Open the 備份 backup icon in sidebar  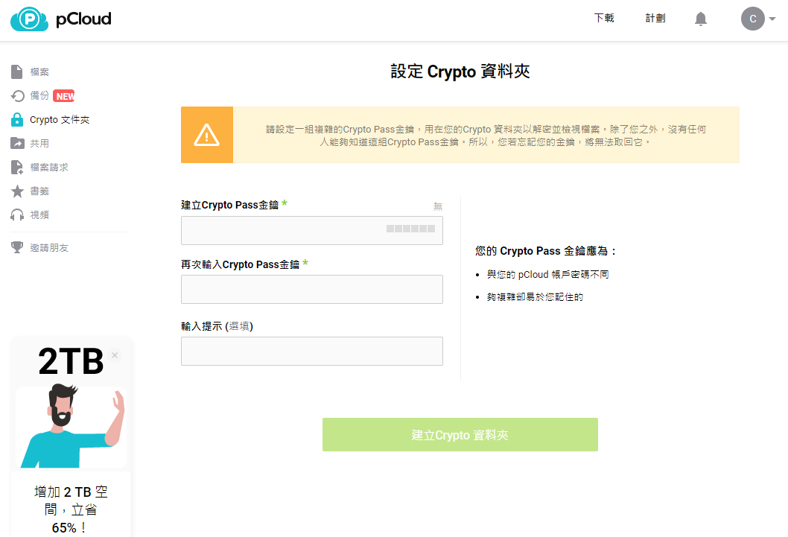(17, 96)
